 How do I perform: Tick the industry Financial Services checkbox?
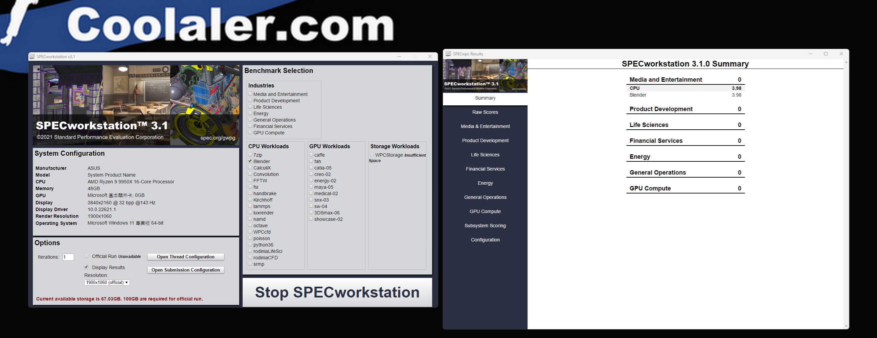pyautogui.click(x=250, y=126)
